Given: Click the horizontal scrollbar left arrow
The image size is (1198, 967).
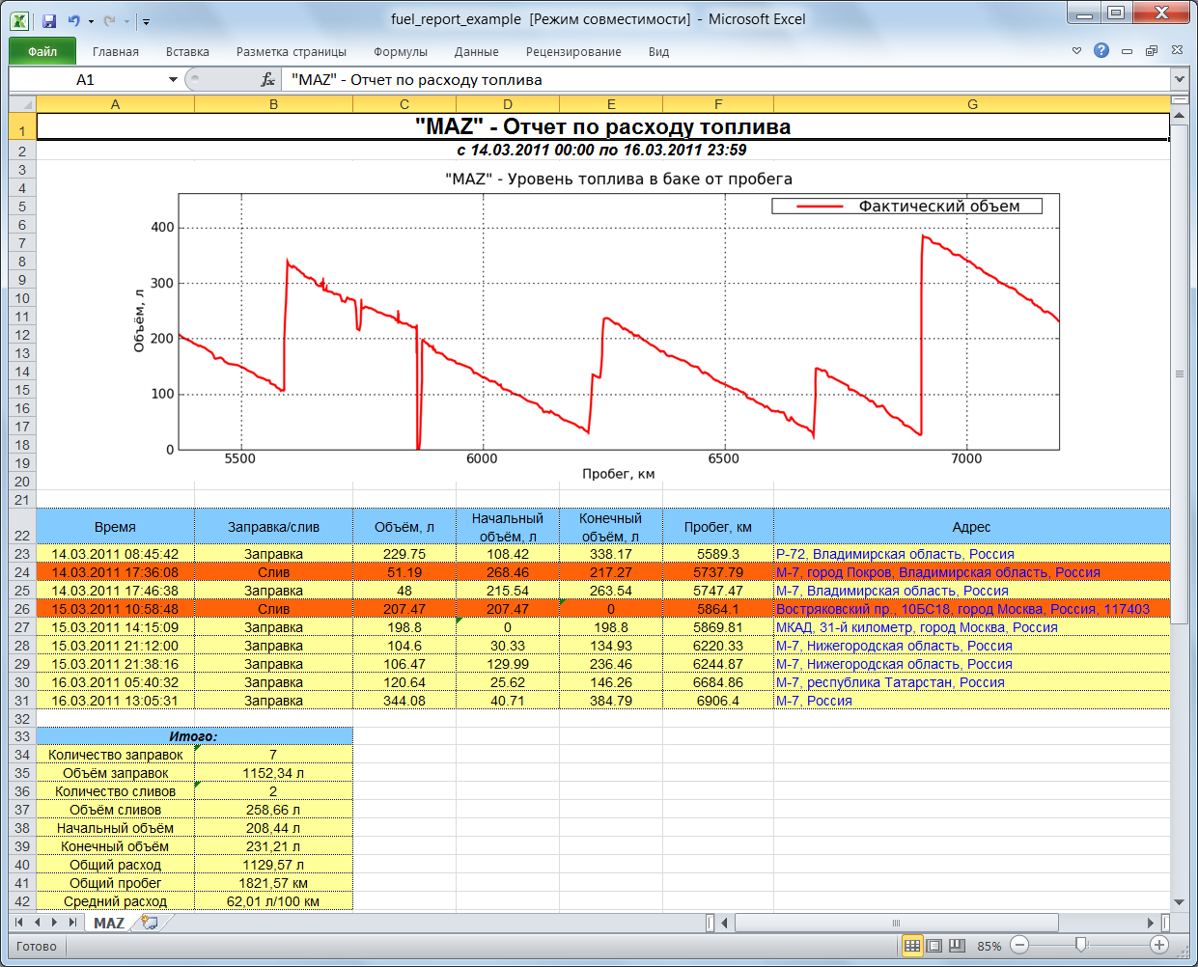Looking at the screenshot, I should tap(724, 923).
